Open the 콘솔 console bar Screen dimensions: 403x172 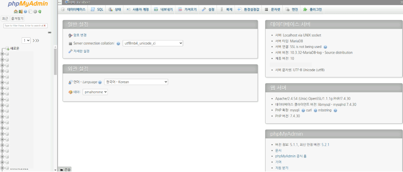[65, 170]
